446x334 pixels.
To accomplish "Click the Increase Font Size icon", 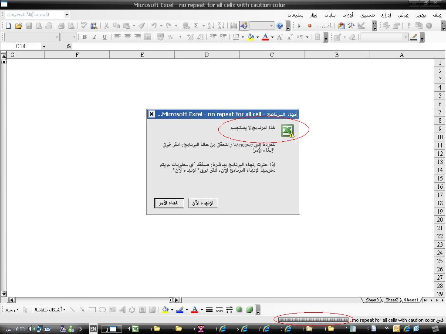I will click(x=280, y=37).
